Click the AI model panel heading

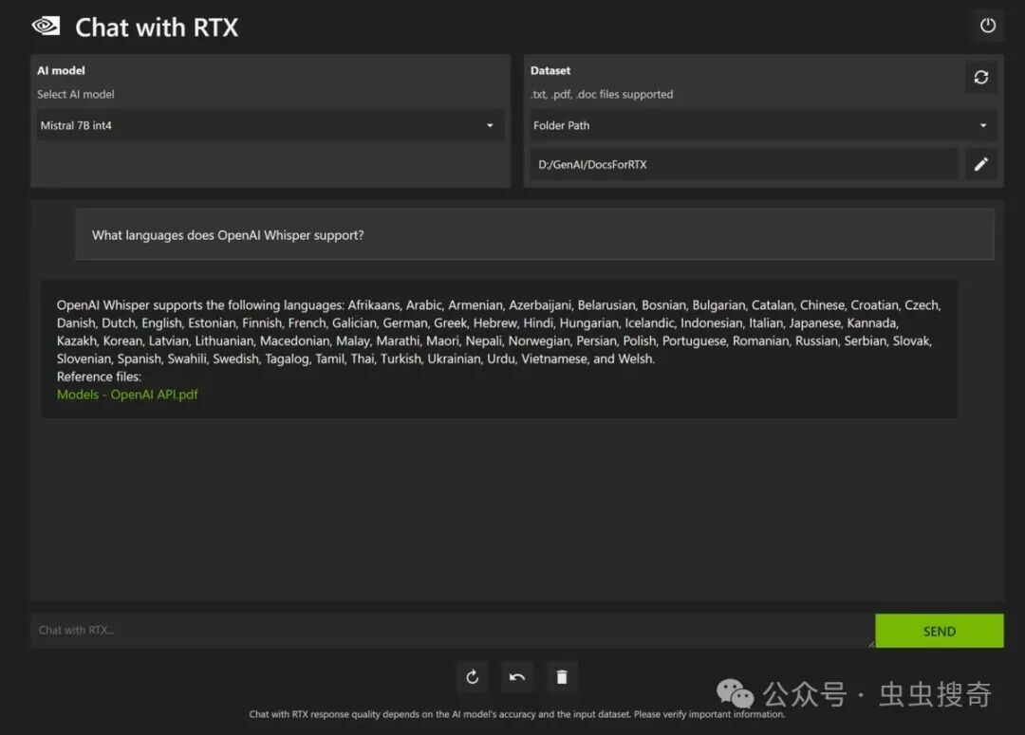[61, 70]
